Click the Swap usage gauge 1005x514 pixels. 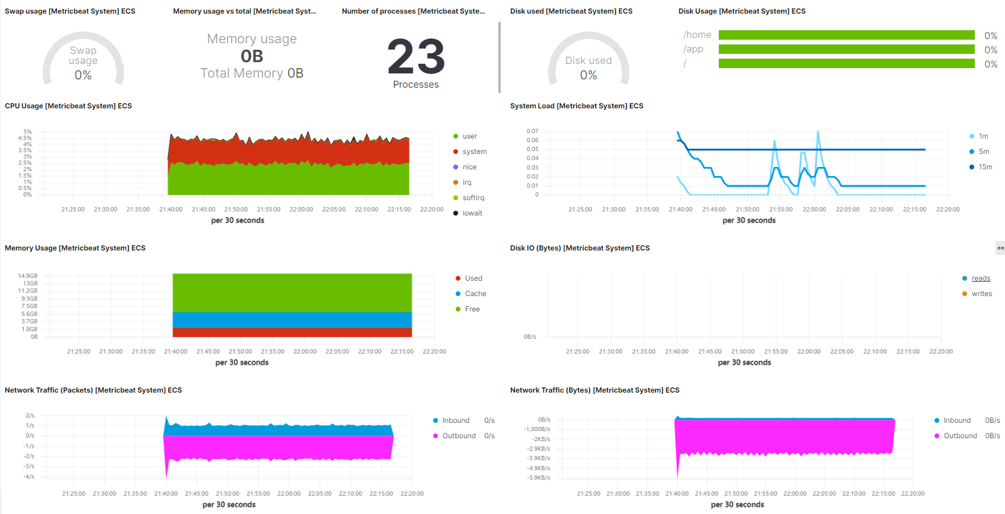(83, 59)
